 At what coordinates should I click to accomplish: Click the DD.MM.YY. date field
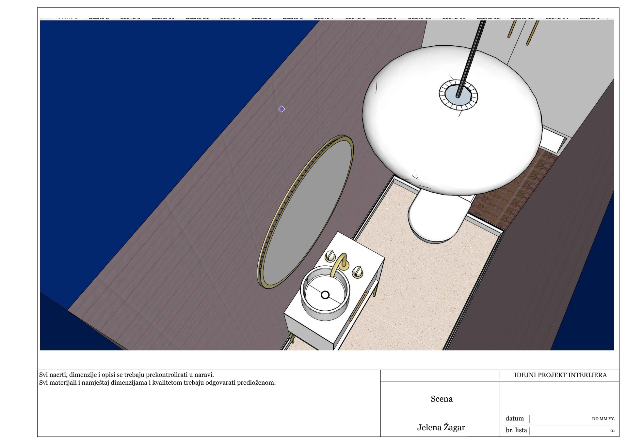pos(603,419)
